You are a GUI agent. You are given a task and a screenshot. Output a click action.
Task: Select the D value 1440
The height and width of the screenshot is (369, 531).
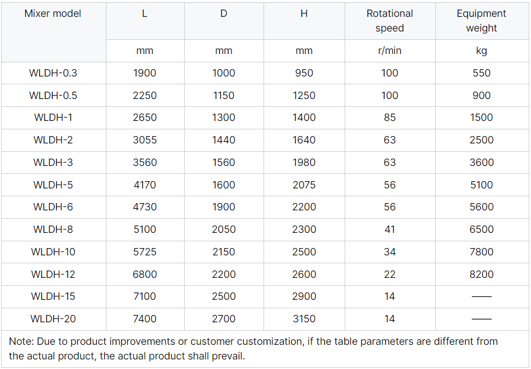coord(224,140)
